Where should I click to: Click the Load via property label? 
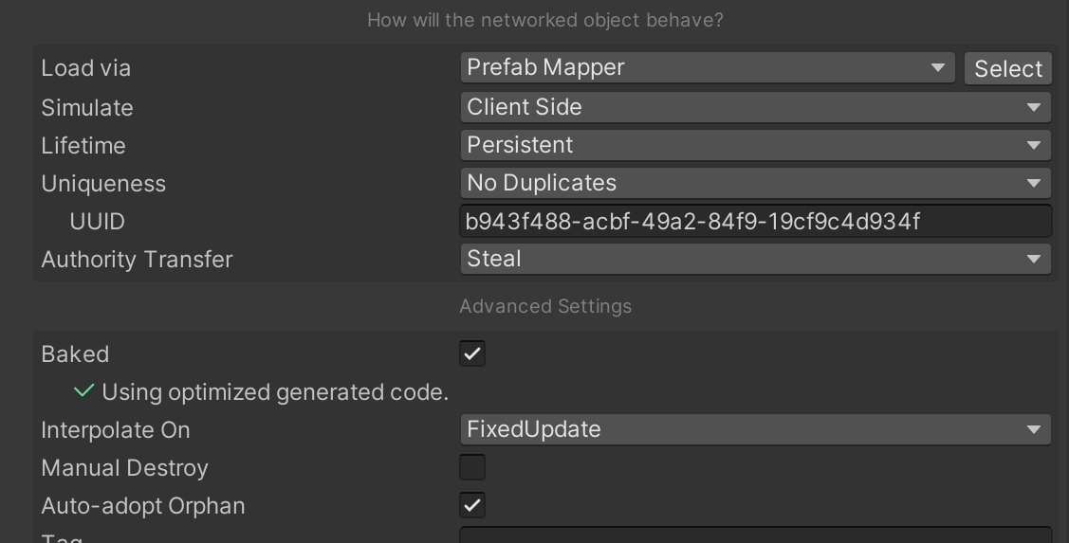click(86, 68)
